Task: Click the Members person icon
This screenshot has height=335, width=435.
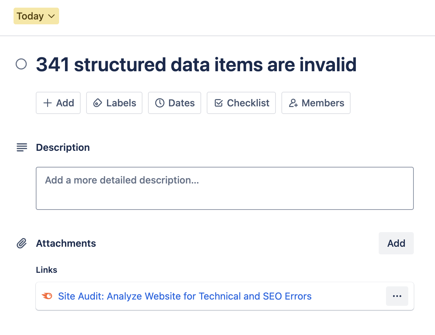Action: tap(293, 103)
